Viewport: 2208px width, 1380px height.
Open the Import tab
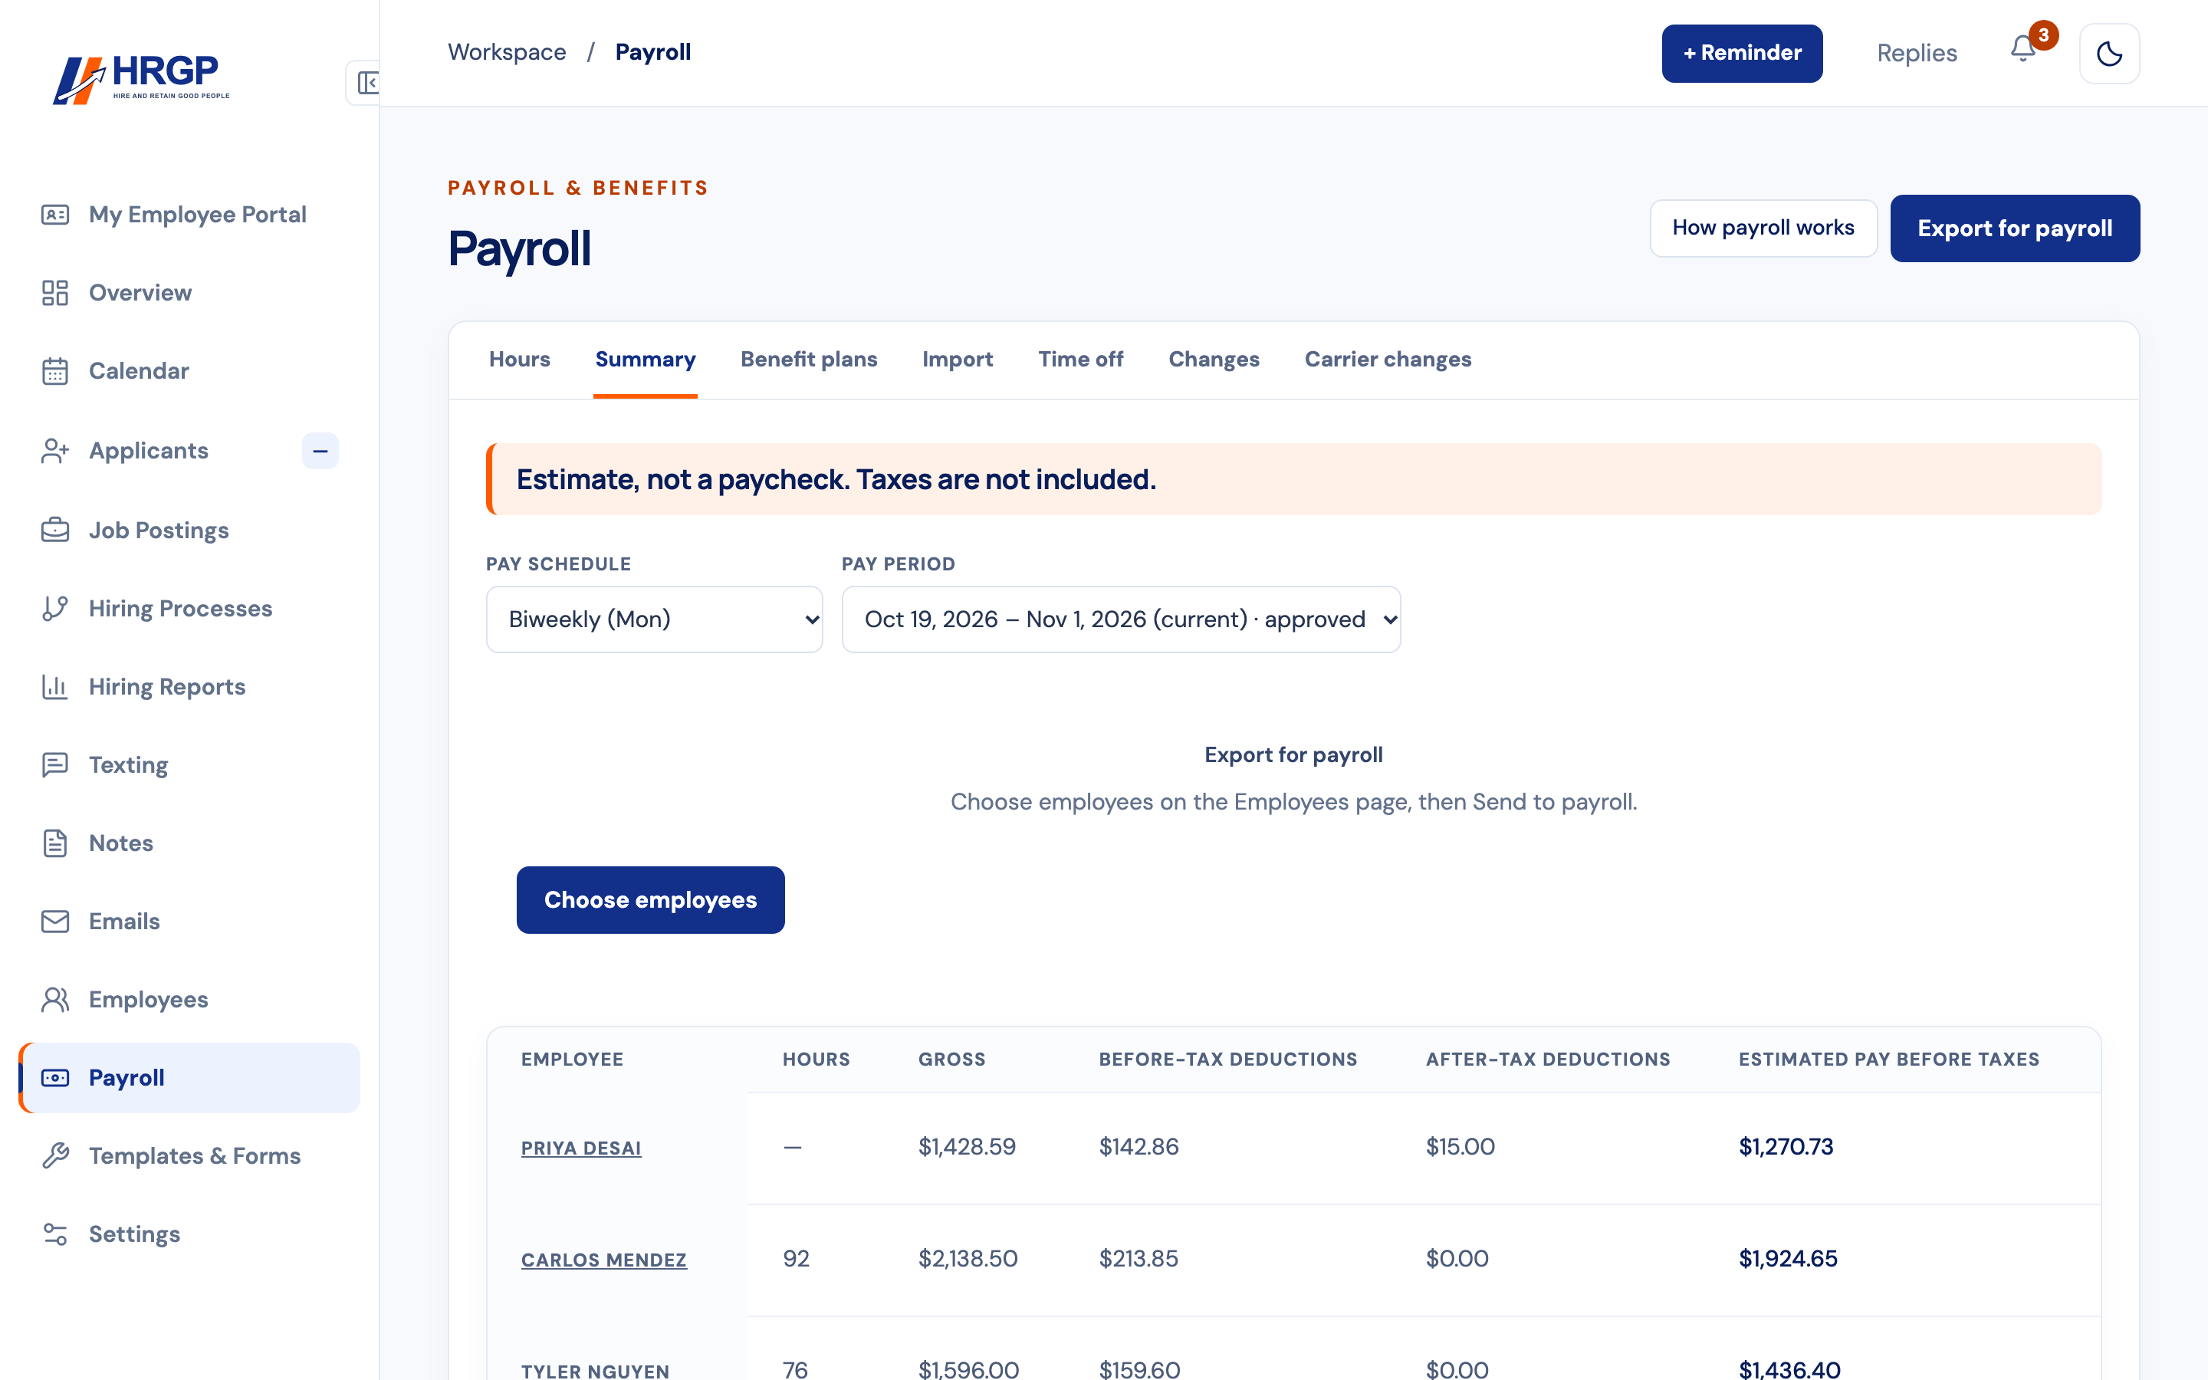[x=957, y=360]
